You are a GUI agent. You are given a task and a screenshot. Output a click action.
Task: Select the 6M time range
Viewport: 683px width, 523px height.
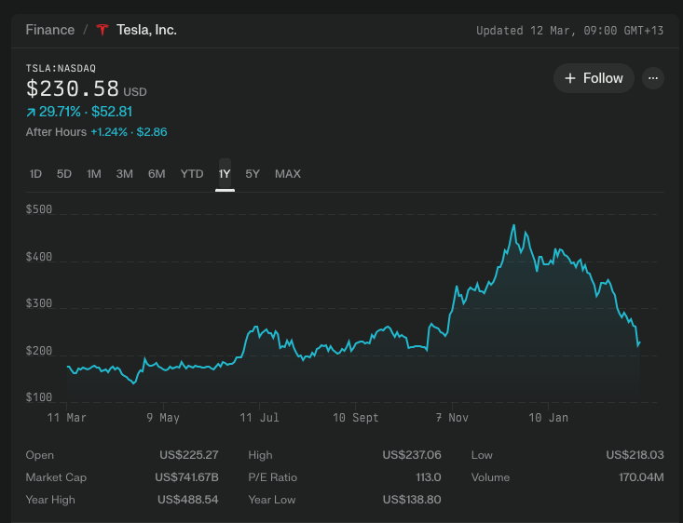click(x=157, y=174)
